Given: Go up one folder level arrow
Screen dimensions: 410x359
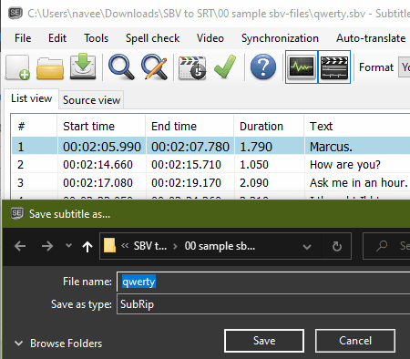Looking at the screenshot, I should click(x=87, y=246).
